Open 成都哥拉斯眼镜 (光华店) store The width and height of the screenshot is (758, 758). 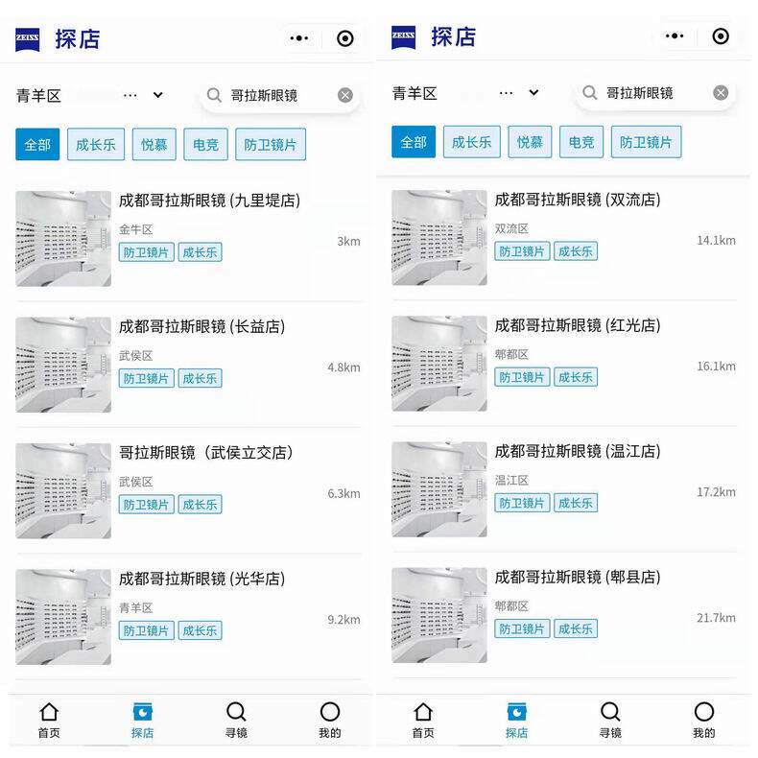[201, 579]
